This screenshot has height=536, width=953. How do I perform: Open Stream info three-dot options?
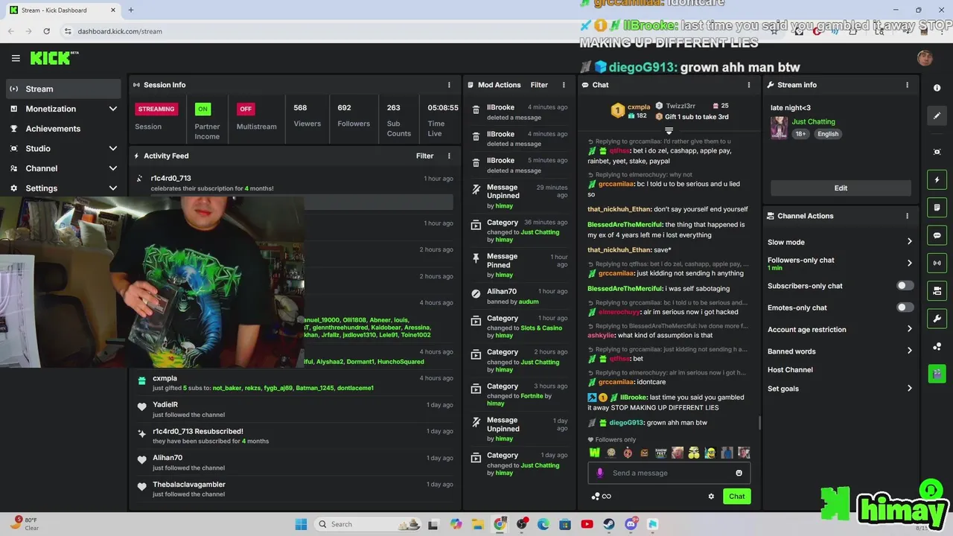pos(907,85)
